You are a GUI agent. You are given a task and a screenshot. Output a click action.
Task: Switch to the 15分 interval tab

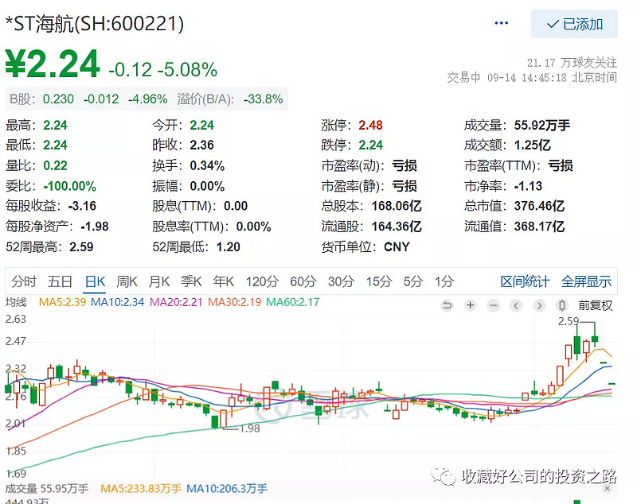[x=379, y=281]
